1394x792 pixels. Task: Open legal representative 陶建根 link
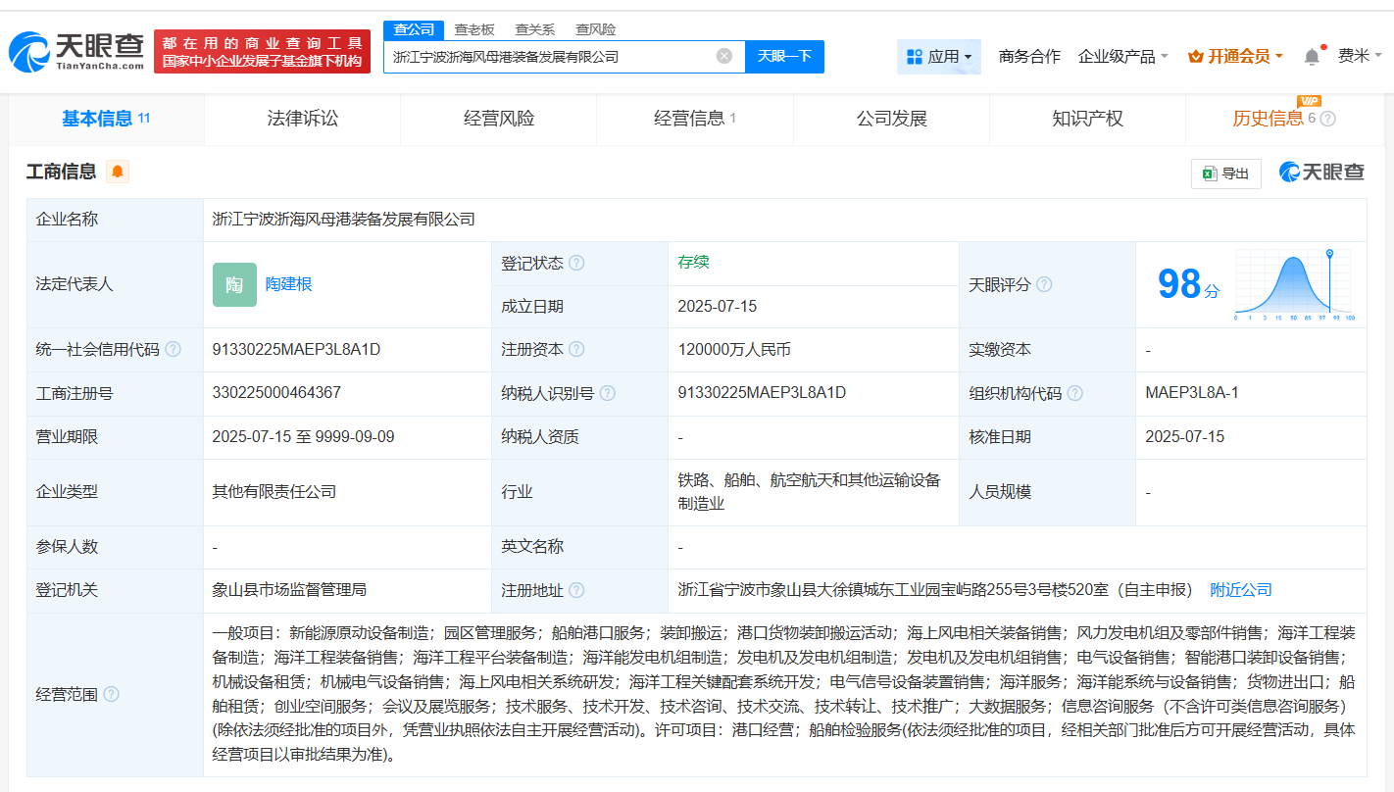pos(288,284)
